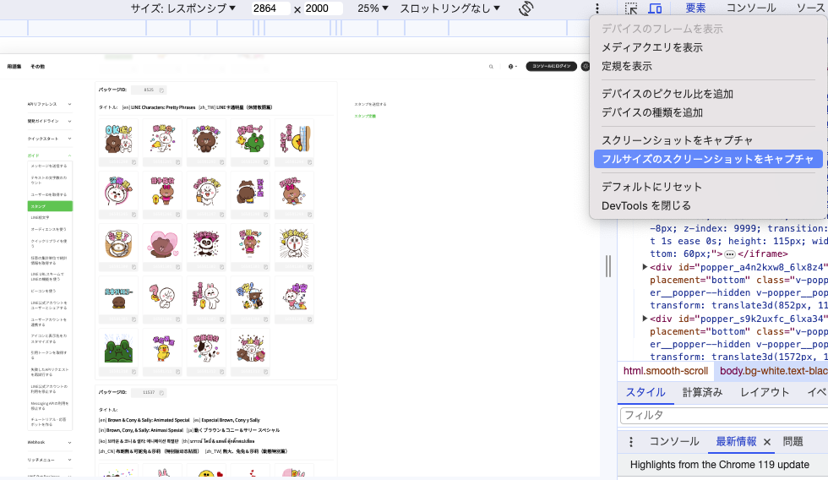Screen dimensions: 828x480
Task: Open the スロットリングなし throttling dropdown
Action: click(449, 8)
